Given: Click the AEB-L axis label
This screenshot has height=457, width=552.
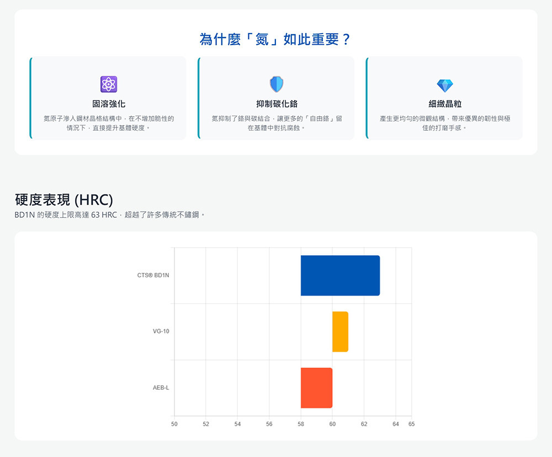Looking at the screenshot, I should [161, 388].
